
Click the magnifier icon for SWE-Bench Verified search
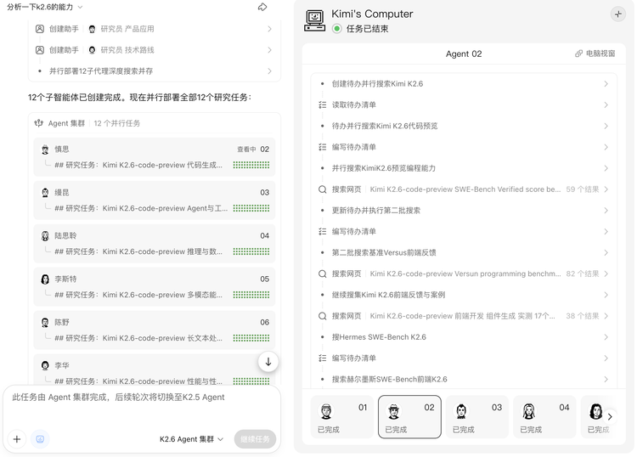coord(323,189)
